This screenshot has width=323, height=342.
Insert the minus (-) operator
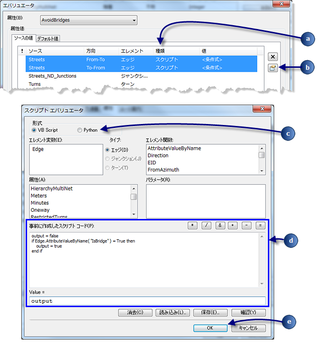(247, 225)
